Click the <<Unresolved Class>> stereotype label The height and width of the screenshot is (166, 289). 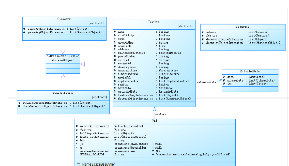(x=63, y=56)
